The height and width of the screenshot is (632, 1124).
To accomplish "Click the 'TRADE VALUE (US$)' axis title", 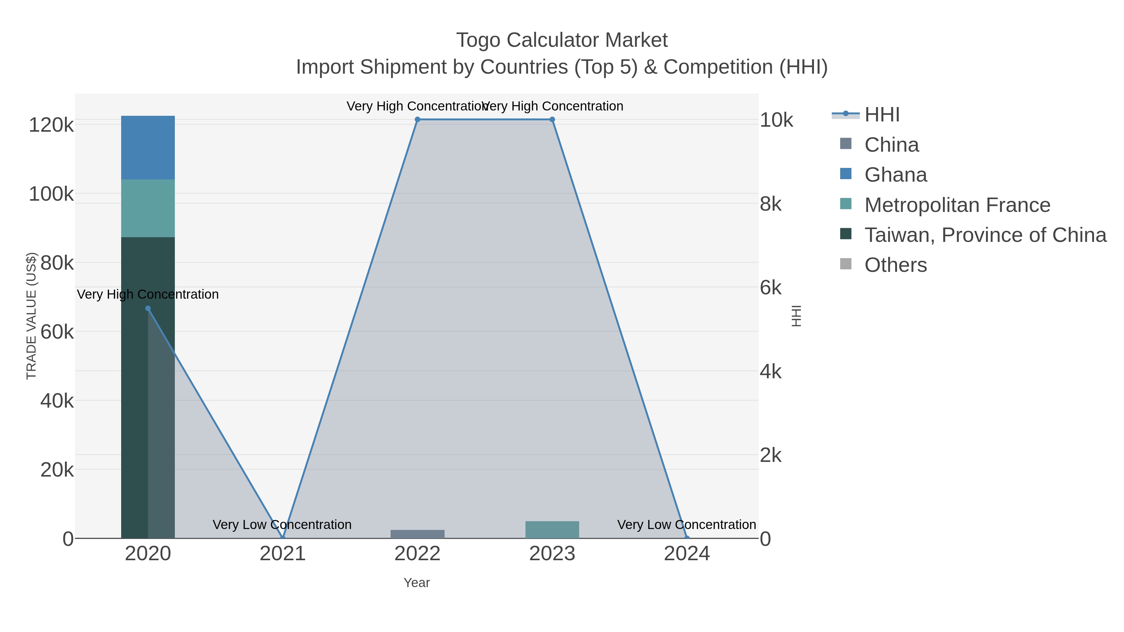I will click(32, 316).
